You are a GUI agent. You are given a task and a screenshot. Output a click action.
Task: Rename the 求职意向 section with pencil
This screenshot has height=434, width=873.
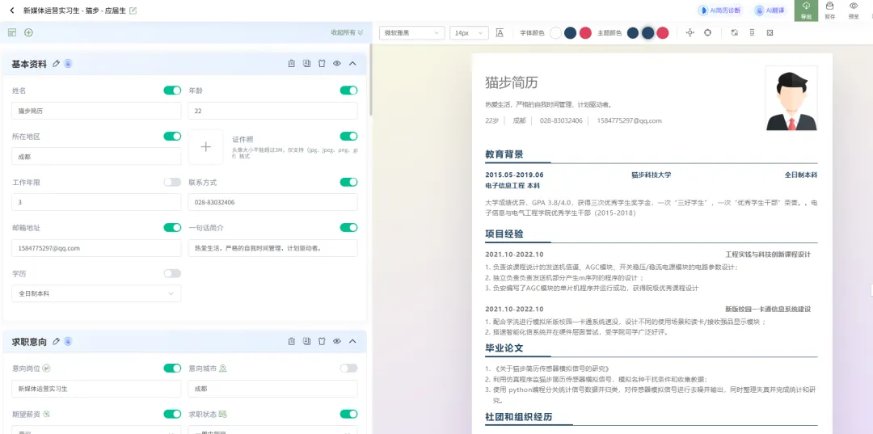click(x=56, y=341)
